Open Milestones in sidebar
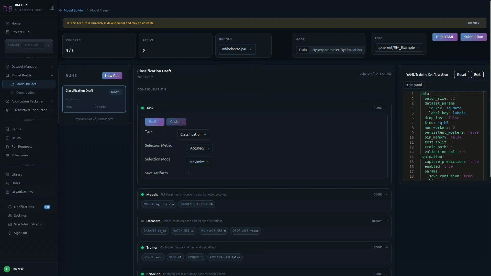 click(x=29, y=155)
